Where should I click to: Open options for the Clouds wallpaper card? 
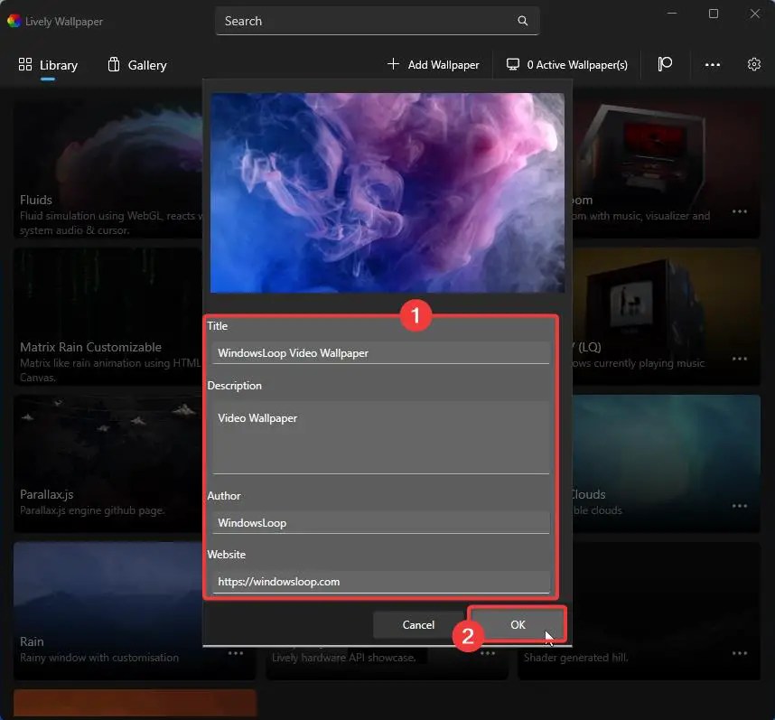740,506
